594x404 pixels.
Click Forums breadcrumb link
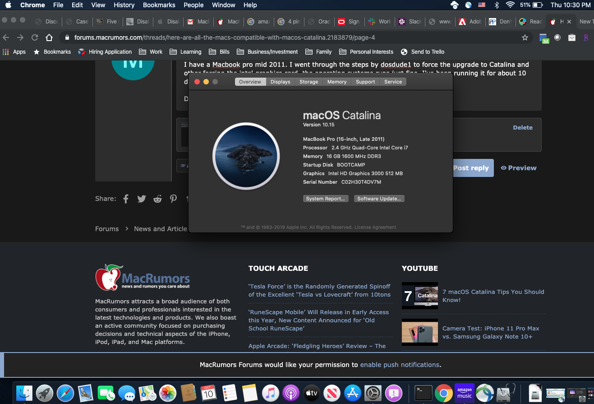coord(107,229)
